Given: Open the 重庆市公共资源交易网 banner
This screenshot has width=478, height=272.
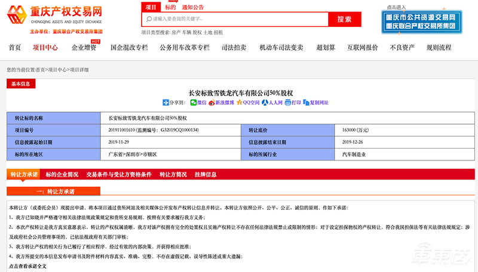Looking at the screenshot, I should (x=422, y=22).
